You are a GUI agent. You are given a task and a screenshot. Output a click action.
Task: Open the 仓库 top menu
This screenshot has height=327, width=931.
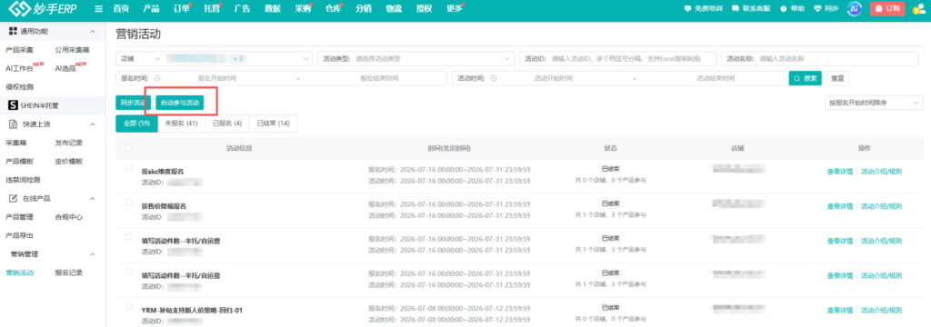(334, 9)
